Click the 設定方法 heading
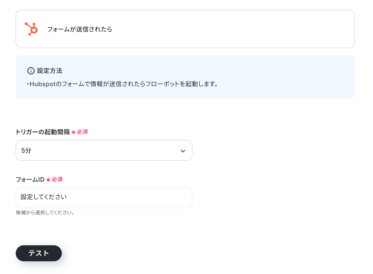The height and width of the screenshot is (274, 373). [x=50, y=71]
